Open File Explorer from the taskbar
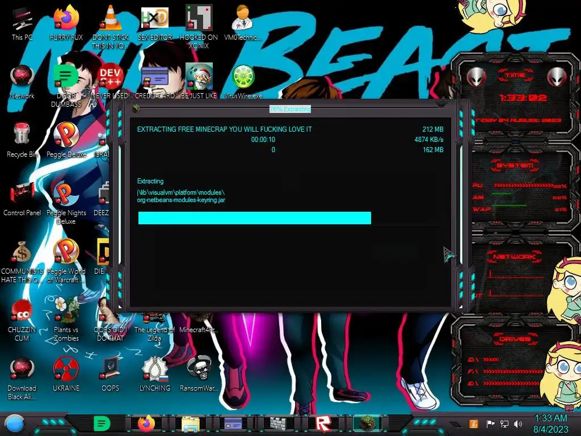The image size is (581, 436). coord(191,424)
